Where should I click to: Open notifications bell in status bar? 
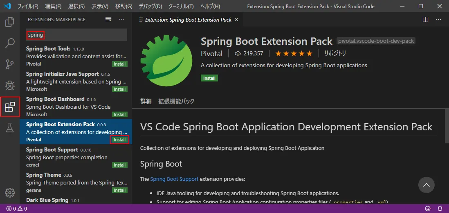tap(440, 209)
